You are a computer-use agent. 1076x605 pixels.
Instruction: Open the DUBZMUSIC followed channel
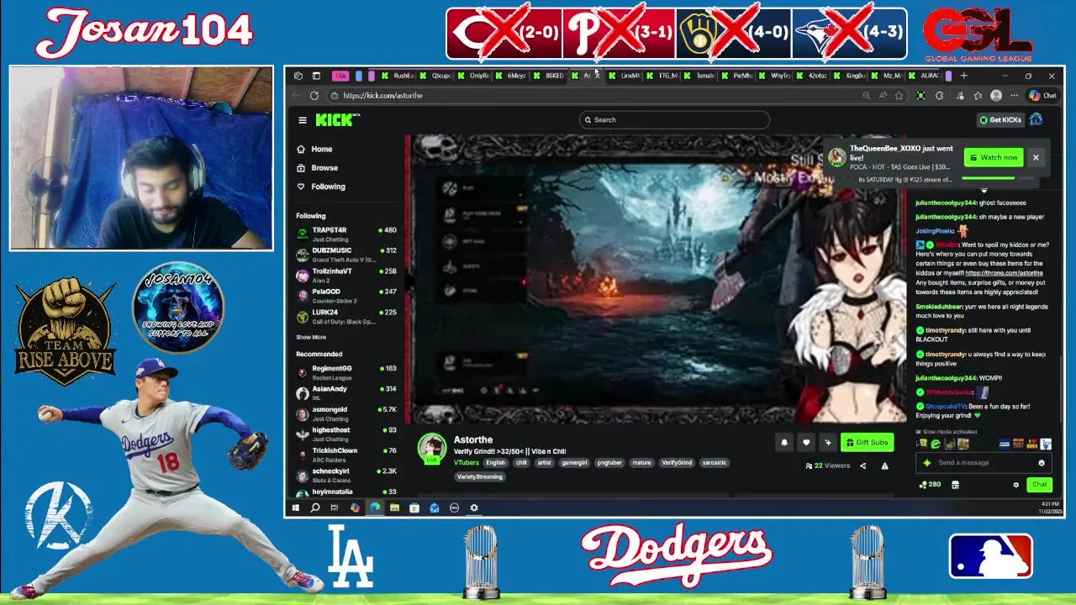pyautogui.click(x=345, y=253)
